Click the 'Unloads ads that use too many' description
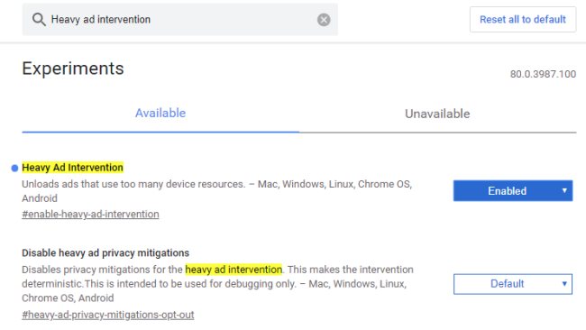This screenshot has height=330, width=586. pos(216,191)
